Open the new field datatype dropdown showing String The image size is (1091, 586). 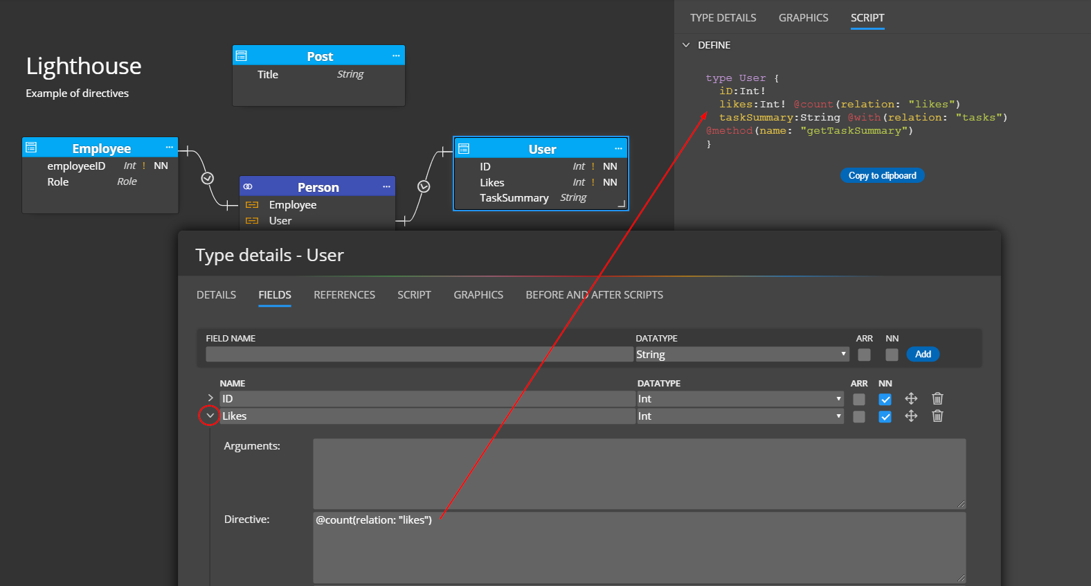742,354
